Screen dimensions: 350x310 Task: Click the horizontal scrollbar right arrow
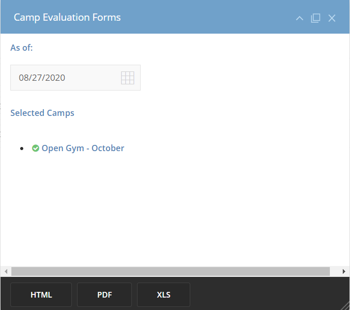coord(344,271)
